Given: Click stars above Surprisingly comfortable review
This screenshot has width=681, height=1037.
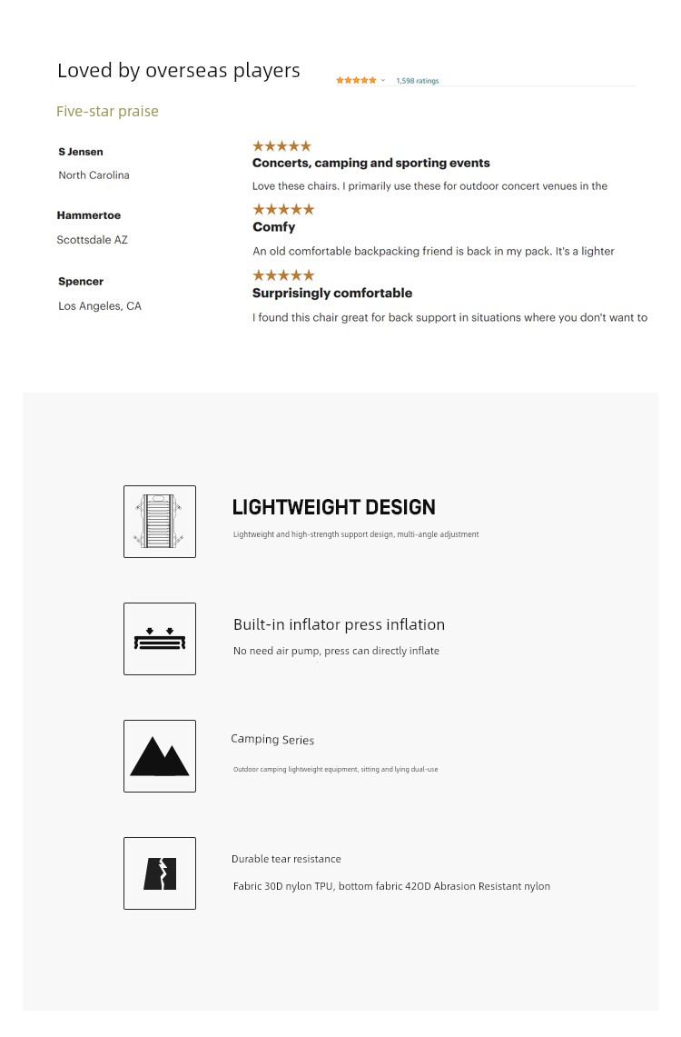Looking at the screenshot, I should [x=283, y=275].
